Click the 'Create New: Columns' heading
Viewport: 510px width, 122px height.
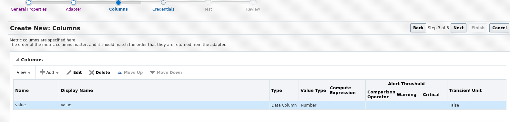pyautogui.click(x=45, y=28)
